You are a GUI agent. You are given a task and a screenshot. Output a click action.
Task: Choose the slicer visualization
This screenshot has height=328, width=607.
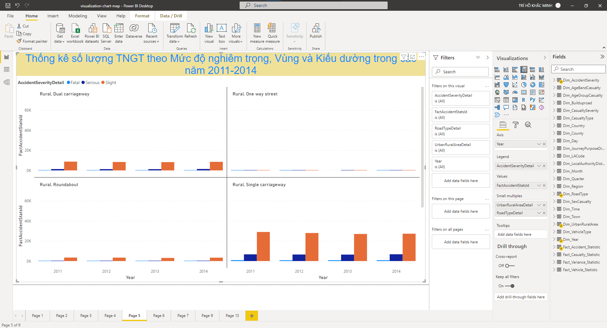coord(497,100)
